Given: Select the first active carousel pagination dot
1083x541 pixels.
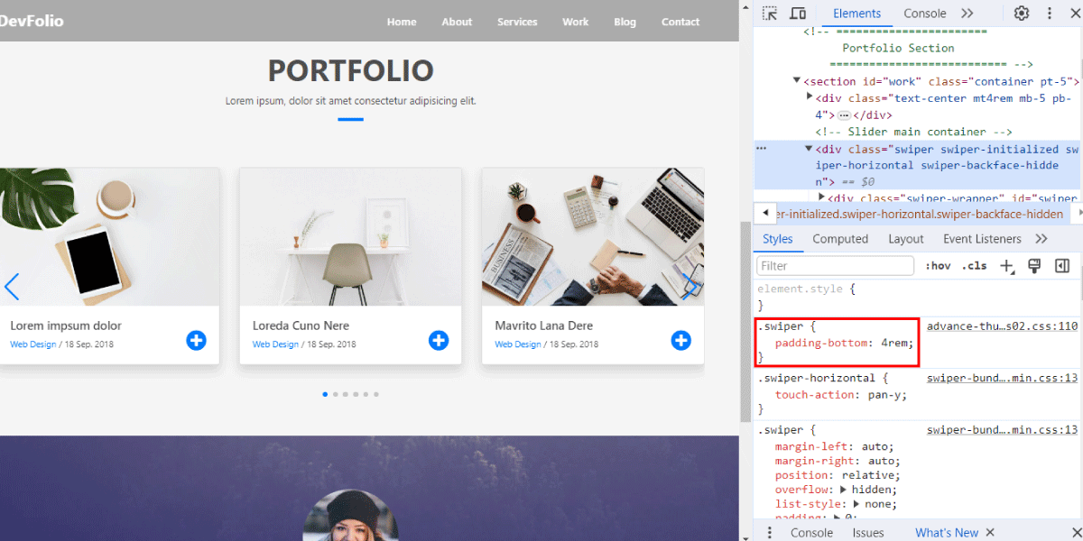Looking at the screenshot, I should (x=325, y=394).
